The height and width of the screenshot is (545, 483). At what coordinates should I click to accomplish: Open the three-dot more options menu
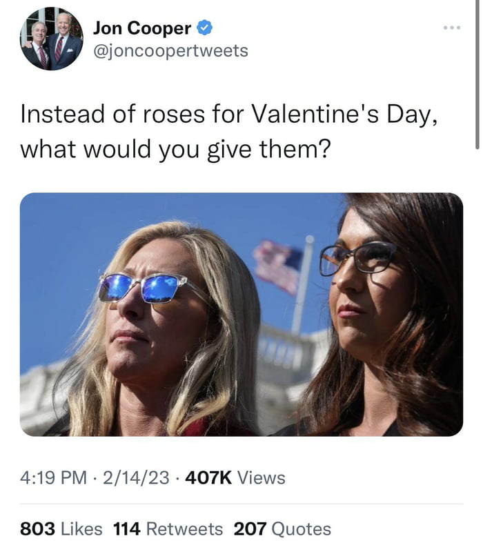click(452, 28)
